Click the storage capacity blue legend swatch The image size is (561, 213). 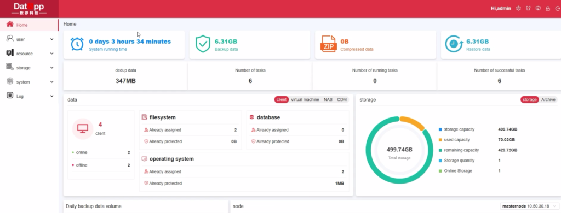tap(440, 129)
